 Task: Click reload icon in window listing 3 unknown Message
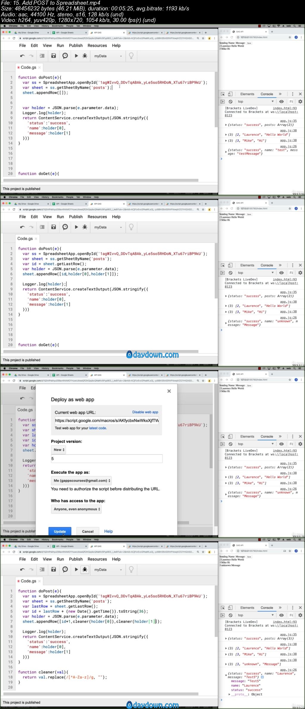231,551
